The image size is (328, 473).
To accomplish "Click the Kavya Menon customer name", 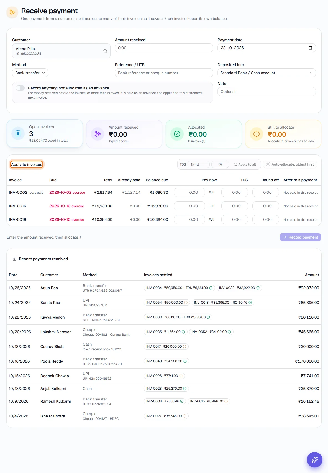I will point(52,317).
